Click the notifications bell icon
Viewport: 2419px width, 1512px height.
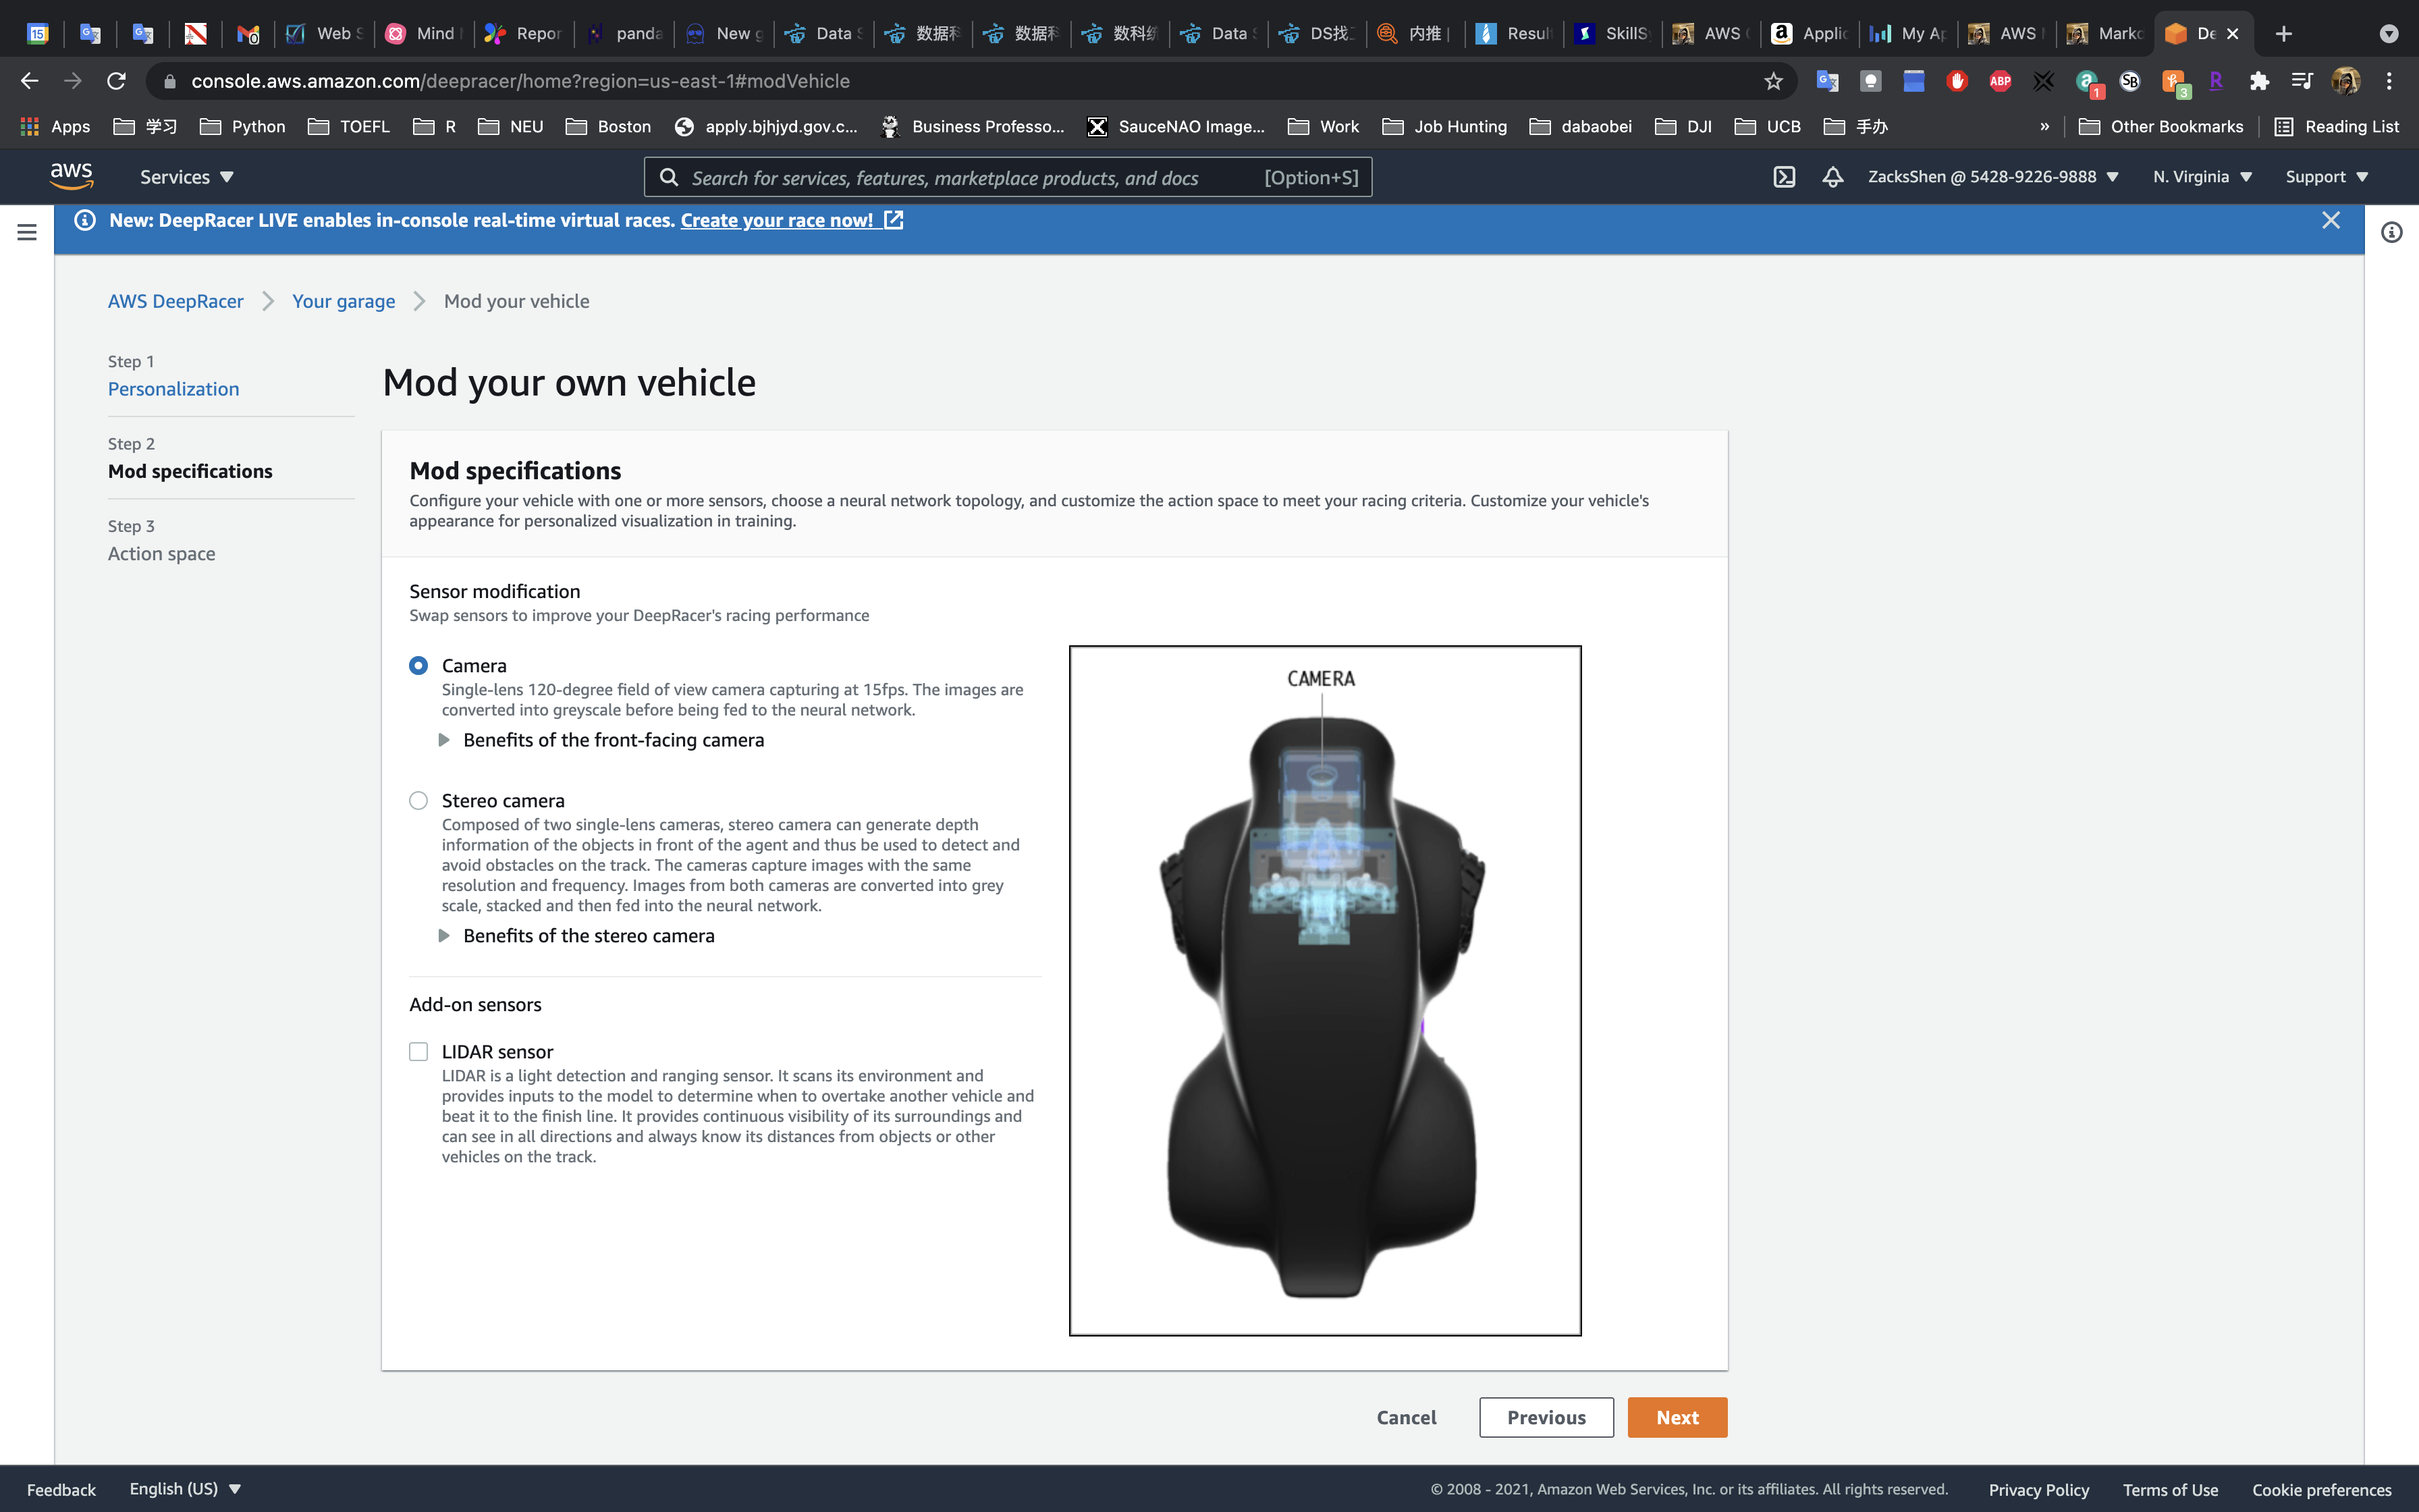coord(1832,177)
